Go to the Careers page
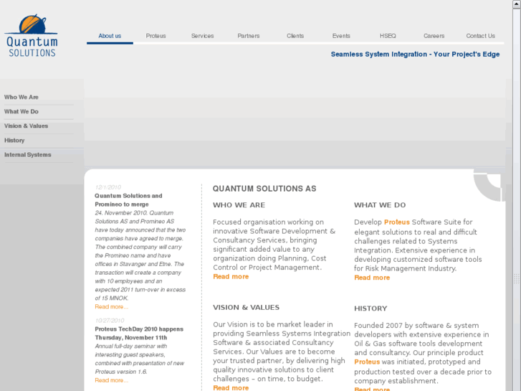 (x=434, y=36)
